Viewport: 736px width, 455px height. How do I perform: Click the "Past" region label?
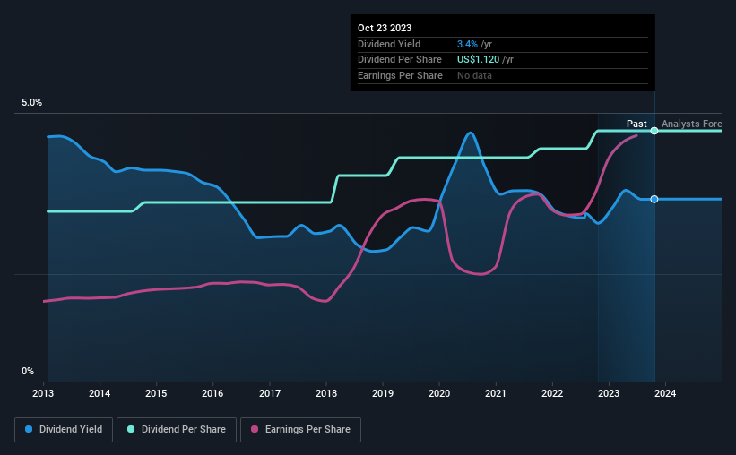pos(636,124)
